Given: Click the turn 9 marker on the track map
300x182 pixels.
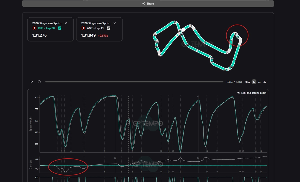Looking at the screenshot, I should pyautogui.click(x=175, y=22).
